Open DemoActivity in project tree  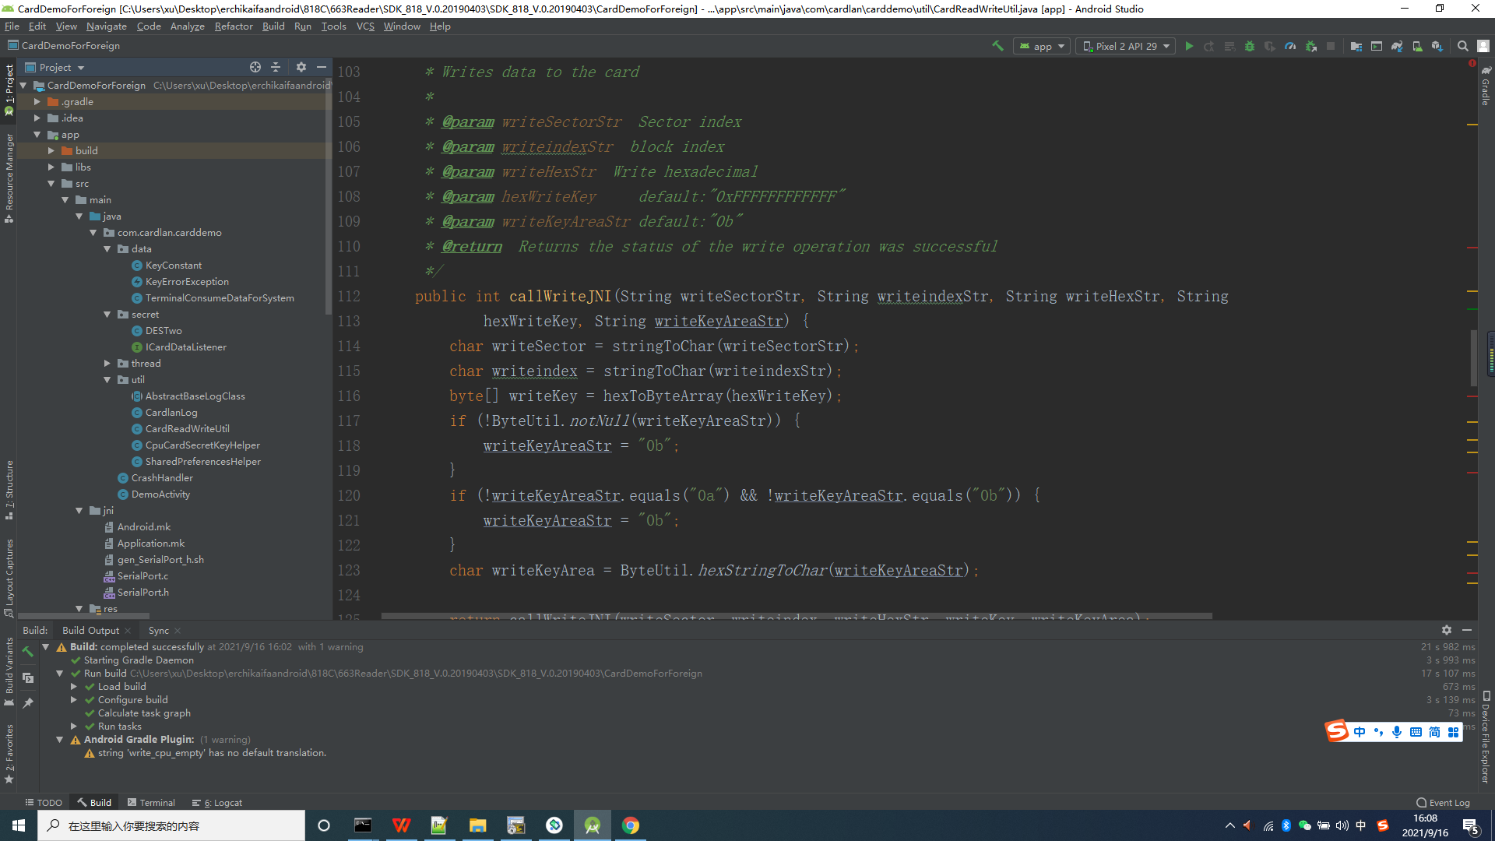click(160, 494)
